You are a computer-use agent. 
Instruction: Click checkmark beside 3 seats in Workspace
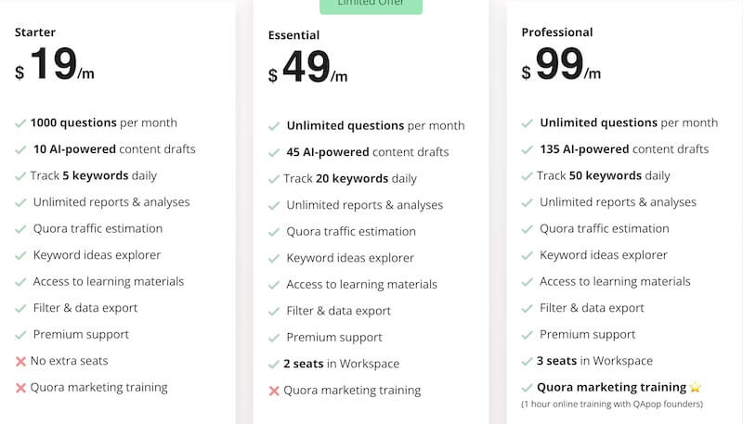click(527, 362)
